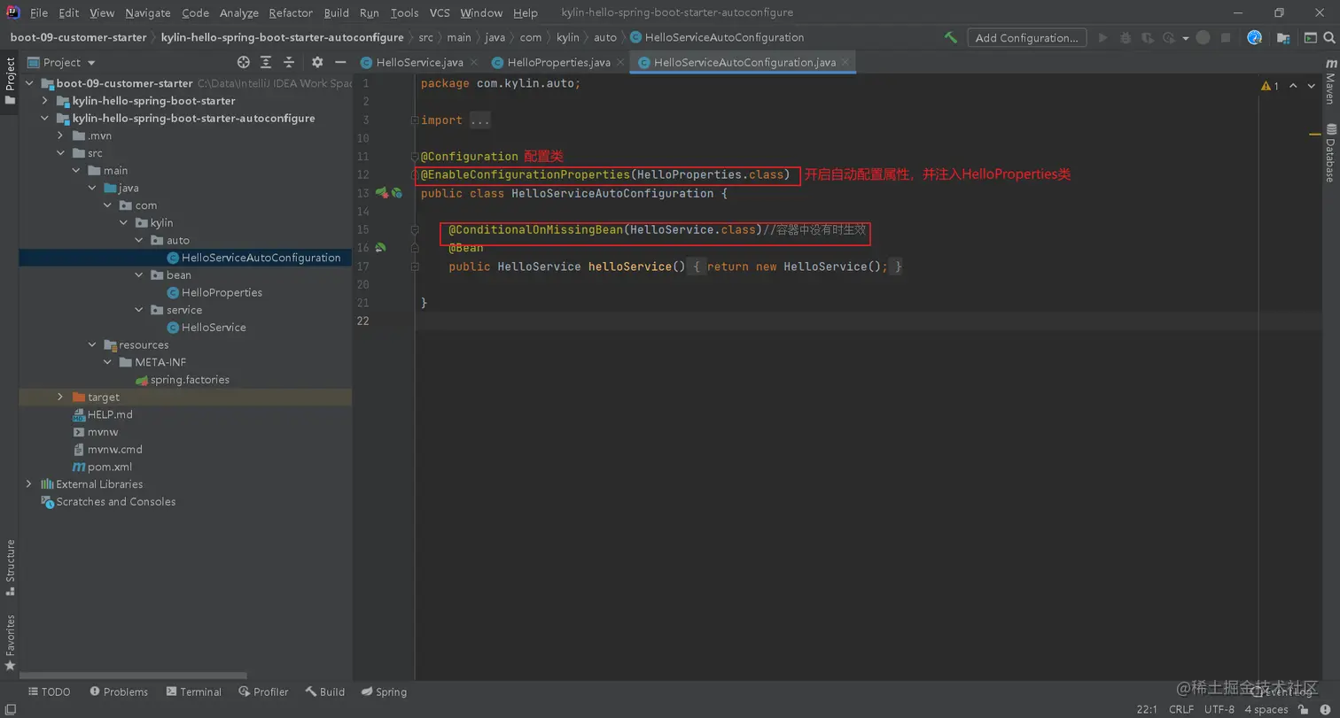Screen dimensions: 1340x718
Task: Click the yellow warning indicator in editor
Action: 1270,86
